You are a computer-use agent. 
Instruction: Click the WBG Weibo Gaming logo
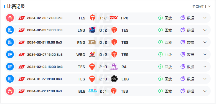(x=92, y=55)
